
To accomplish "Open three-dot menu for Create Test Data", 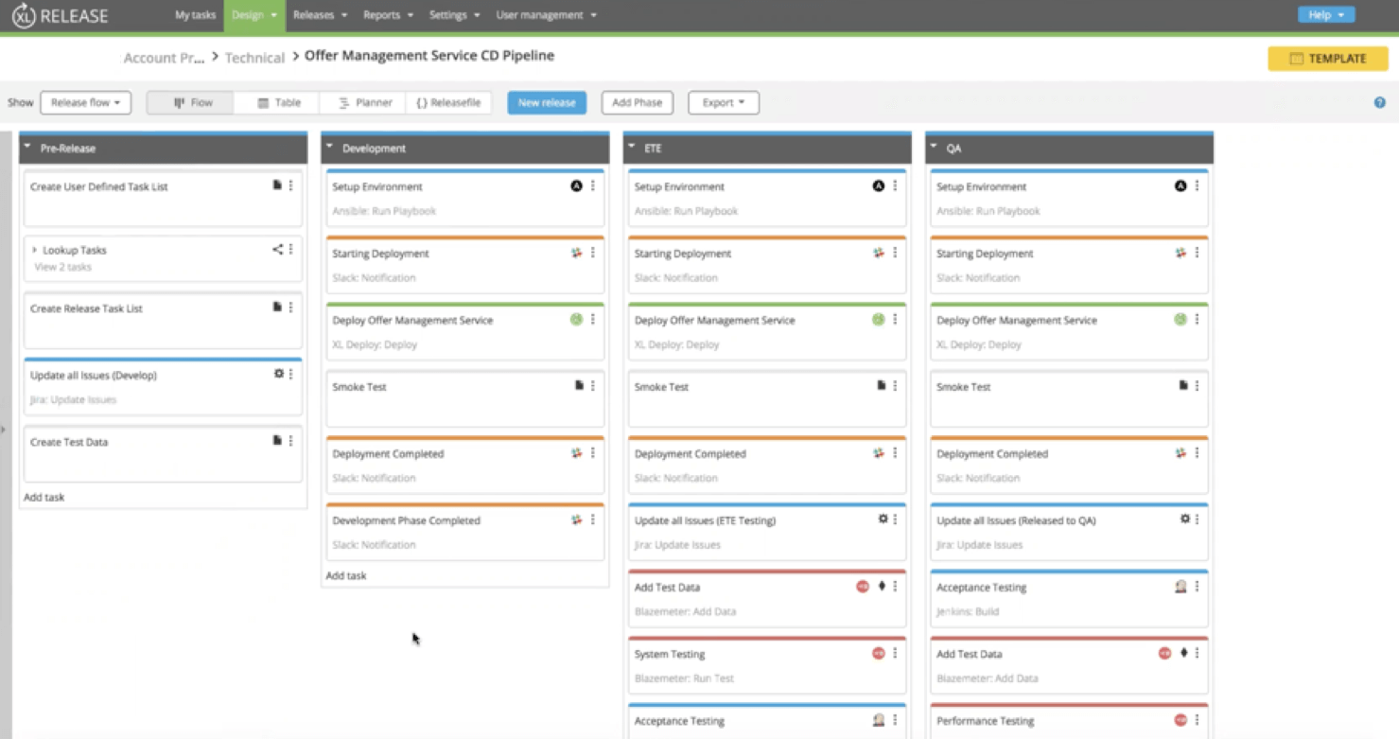I will point(291,442).
